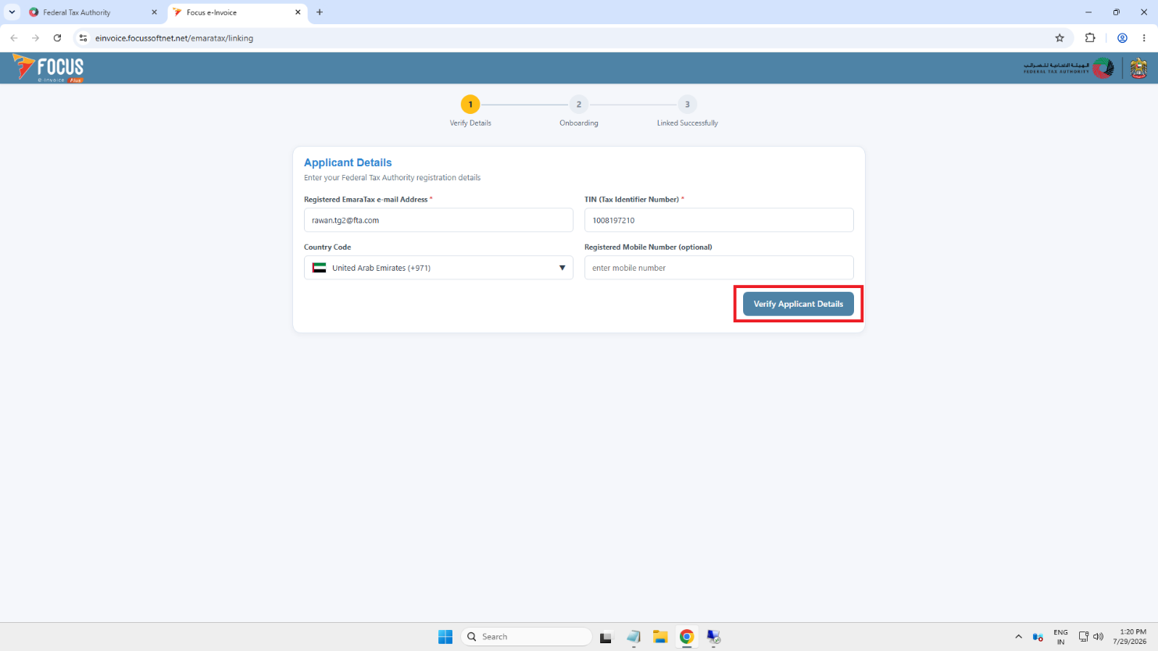Click the Registered Mobile Number field
Viewport: 1158px width, 651px height.
click(719, 268)
